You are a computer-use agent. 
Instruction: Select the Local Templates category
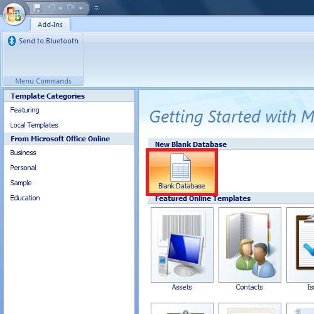[34, 125]
